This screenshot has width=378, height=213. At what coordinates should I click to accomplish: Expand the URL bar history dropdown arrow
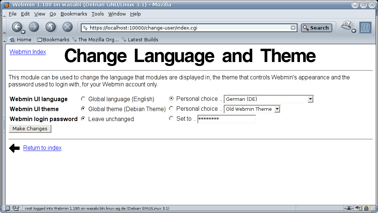coord(293,28)
